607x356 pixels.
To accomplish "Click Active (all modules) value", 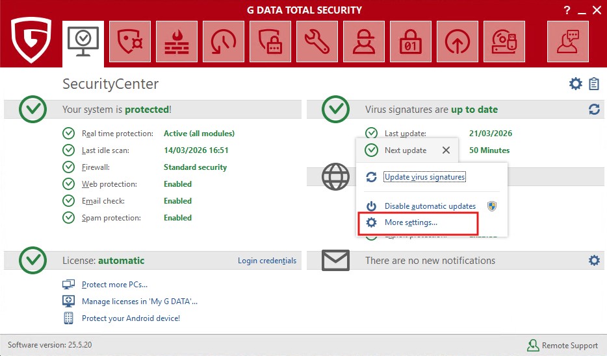I will [x=199, y=133].
